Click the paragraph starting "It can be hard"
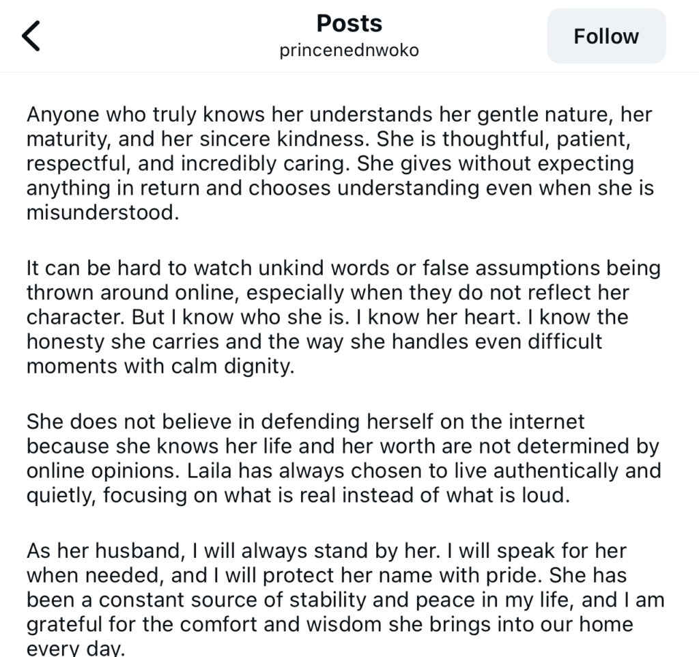The height and width of the screenshot is (657, 699). (343, 317)
